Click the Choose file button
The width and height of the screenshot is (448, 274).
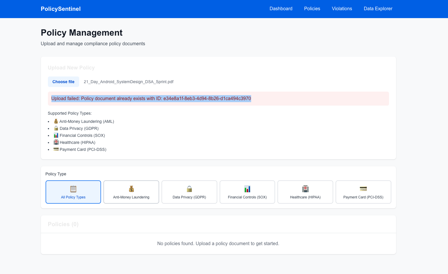coord(63,82)
